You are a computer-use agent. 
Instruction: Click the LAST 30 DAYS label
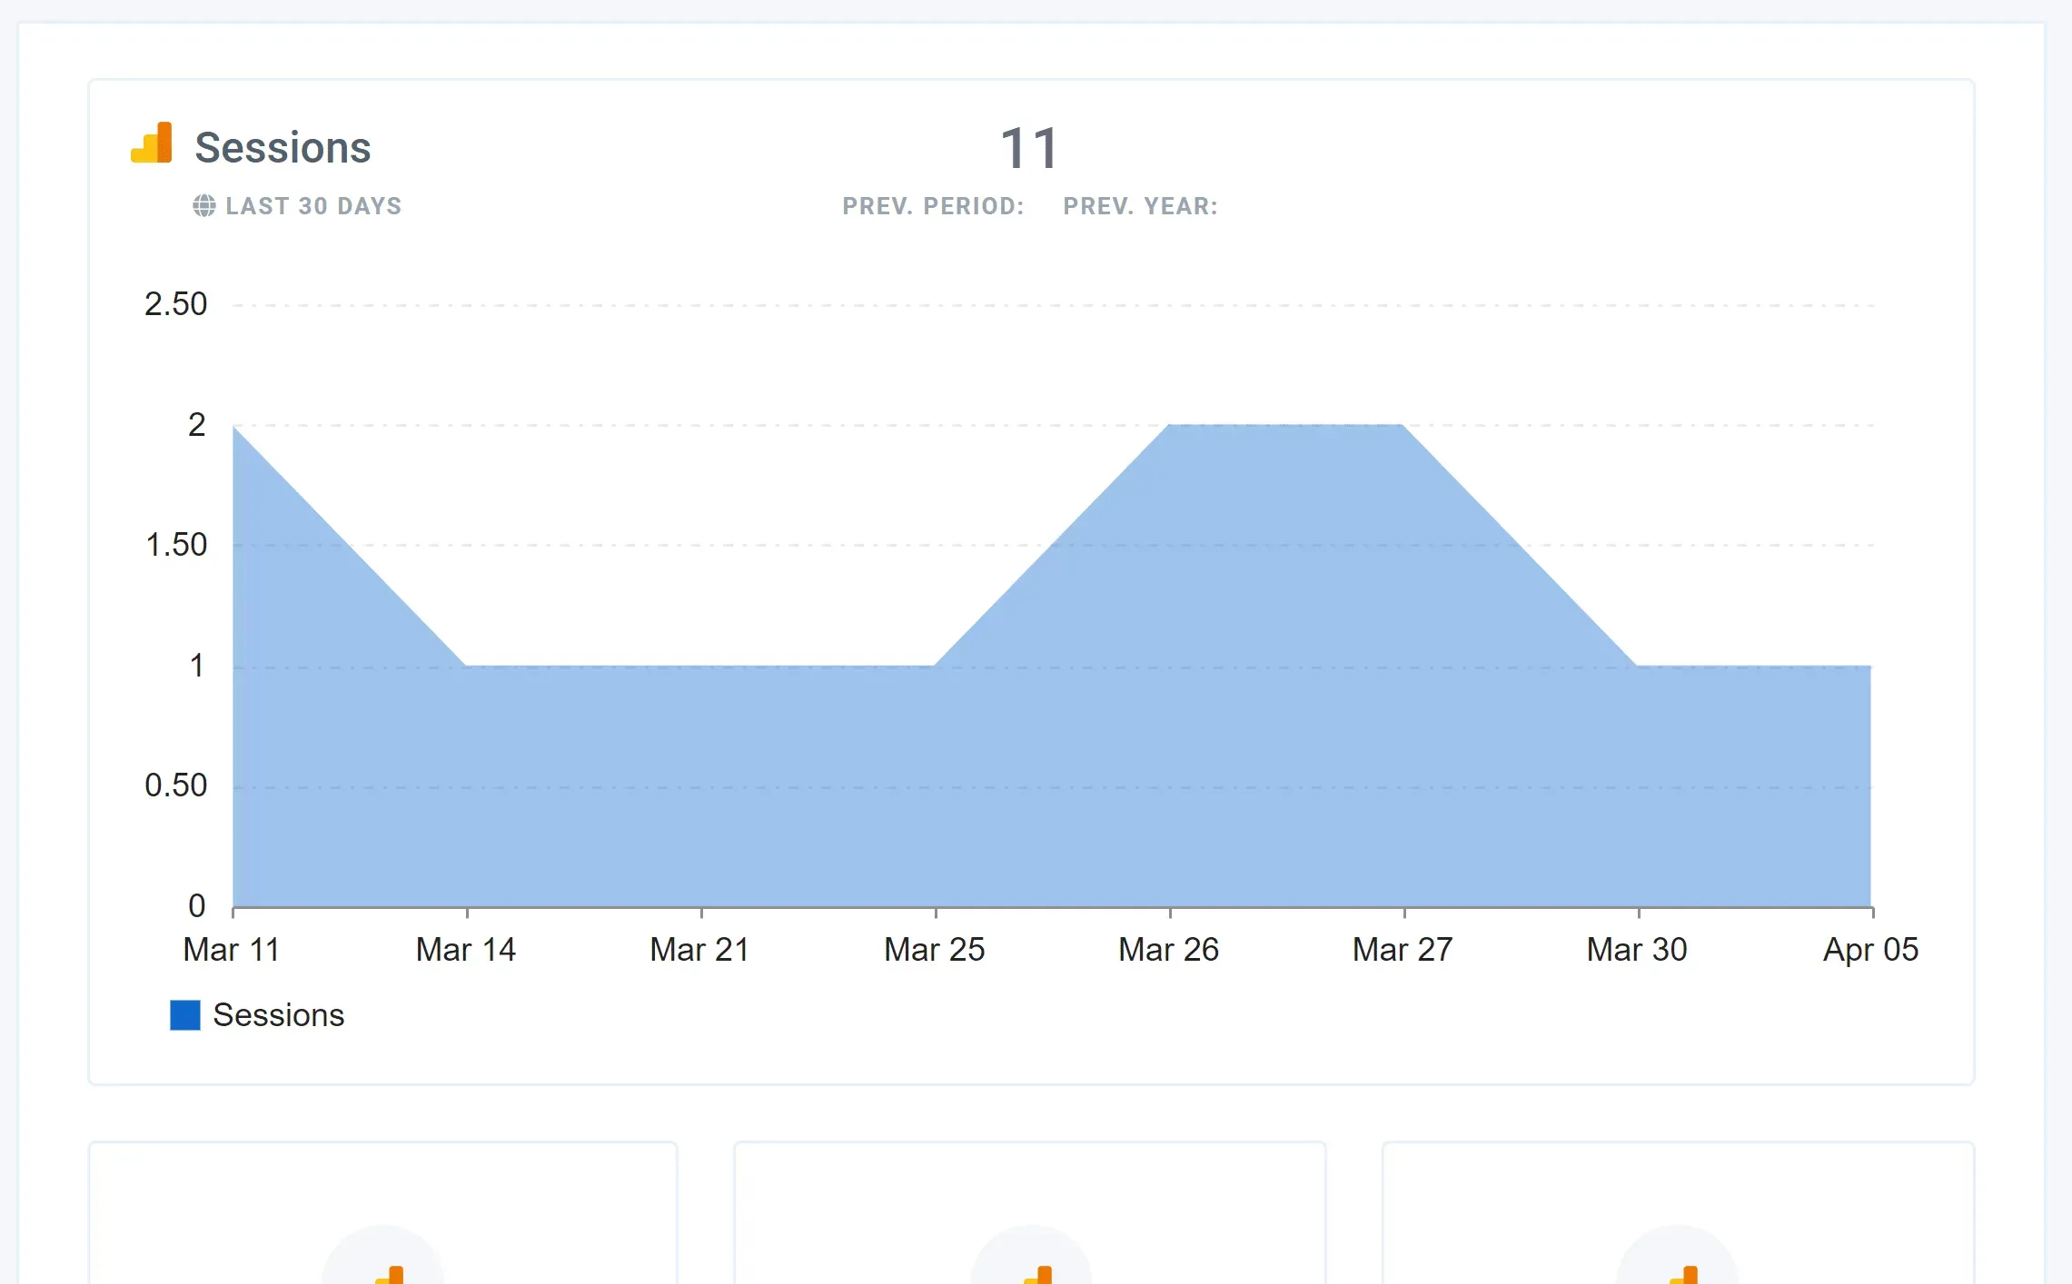(x=313, y=206)
